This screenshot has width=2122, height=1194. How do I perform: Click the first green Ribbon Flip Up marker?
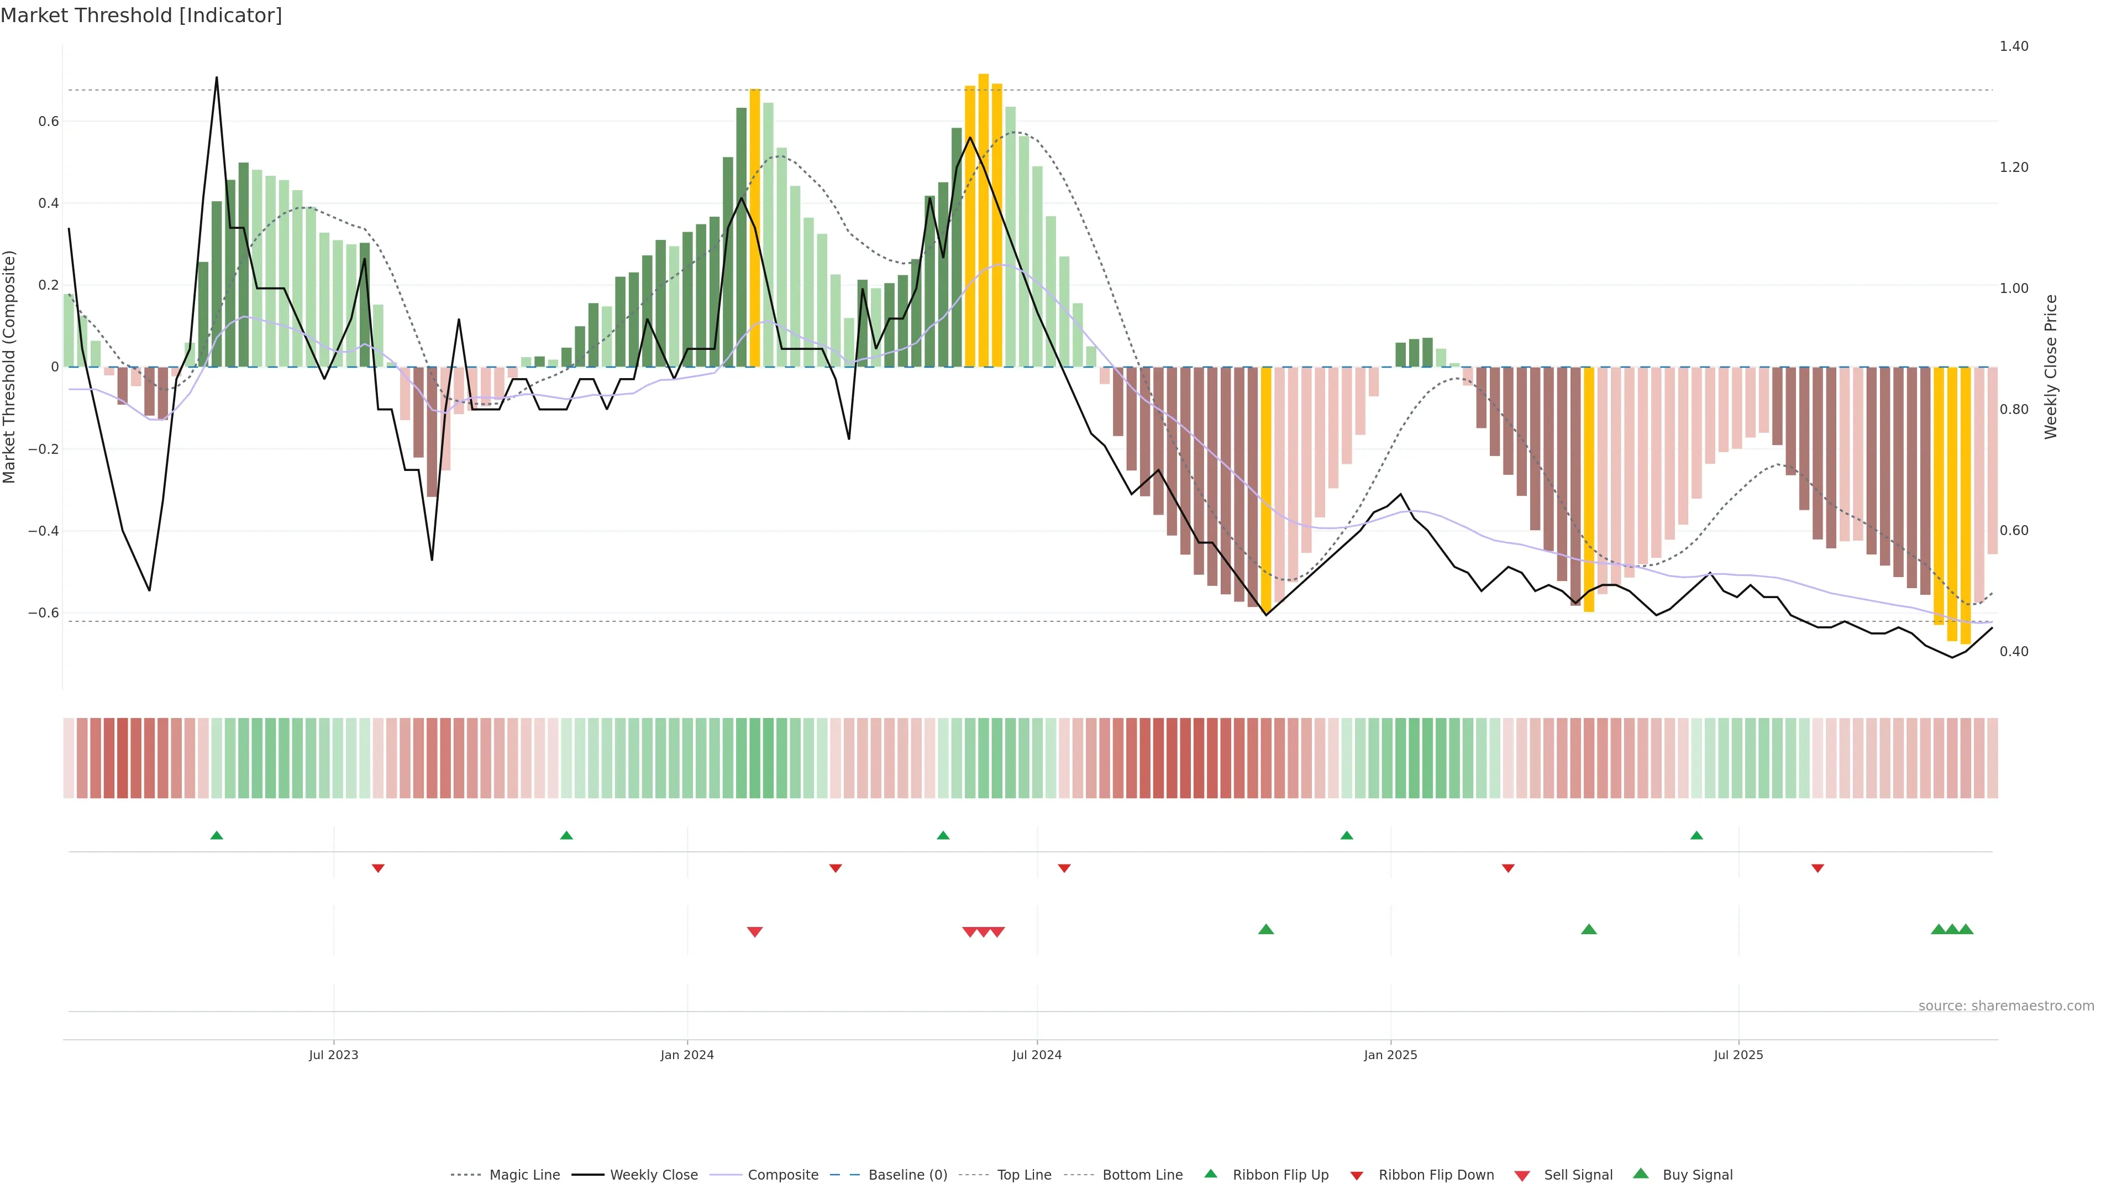[217, 836]
